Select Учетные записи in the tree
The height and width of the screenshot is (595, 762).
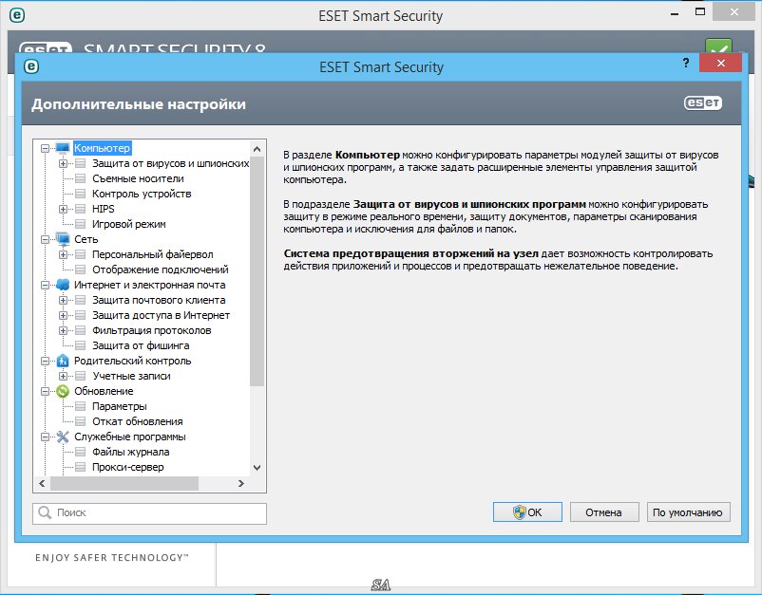132,376
